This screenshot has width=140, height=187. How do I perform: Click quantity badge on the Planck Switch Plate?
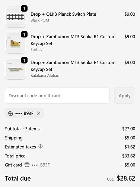[x=24, y=9]
